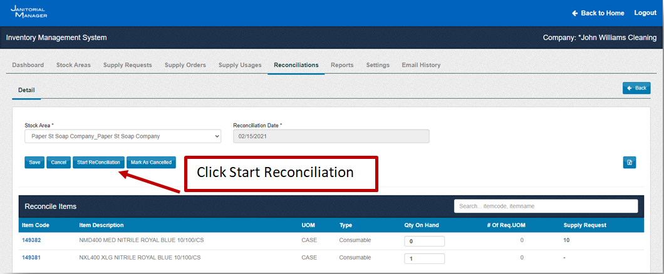This screenshot has width=664, height=274.
Task: Open the Dashboard tab
Action: point(28,65)
